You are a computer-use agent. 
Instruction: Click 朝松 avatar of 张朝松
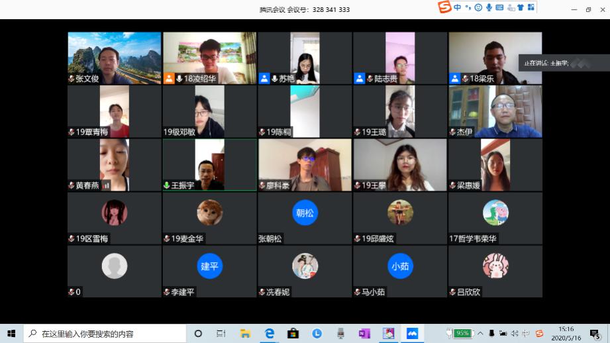point(305,213)
